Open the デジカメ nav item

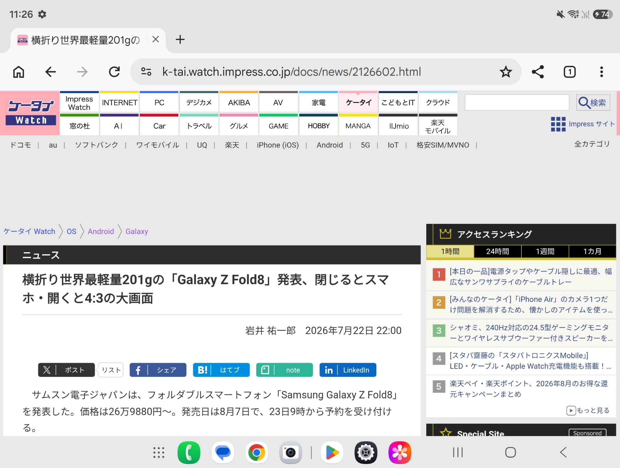tap(199, 102)
